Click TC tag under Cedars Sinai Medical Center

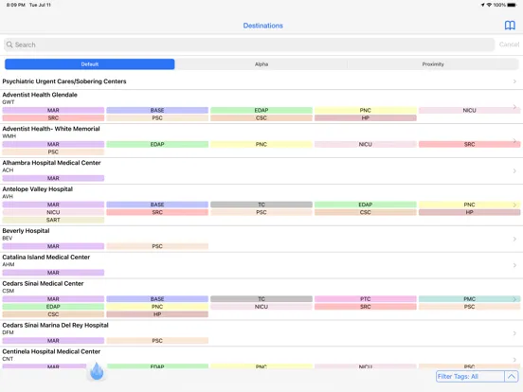click(261, 299)
